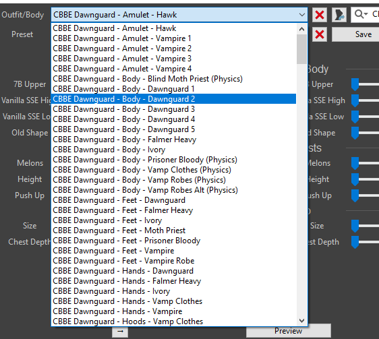Click the Vanilla SSE Low slider handle
Viewport: 379px width, 339px height.
[355, 117]
